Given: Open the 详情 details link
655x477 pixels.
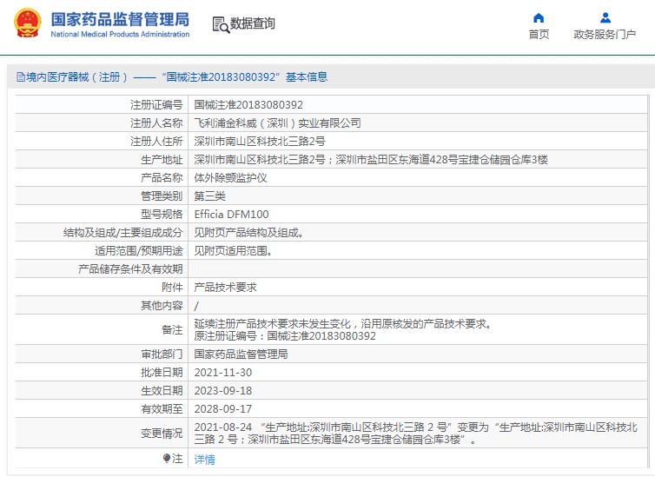Looking at the screenshot, I should click(205, 459).
